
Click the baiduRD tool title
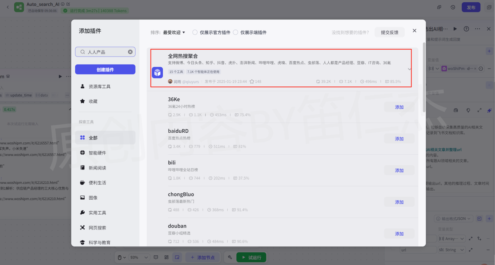178,131
